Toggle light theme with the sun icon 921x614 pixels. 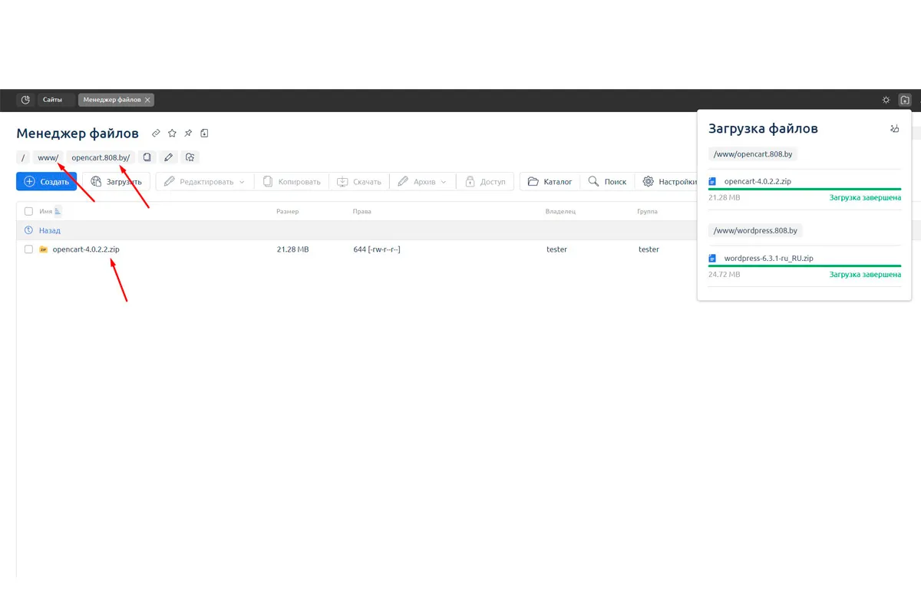[886, 100]
